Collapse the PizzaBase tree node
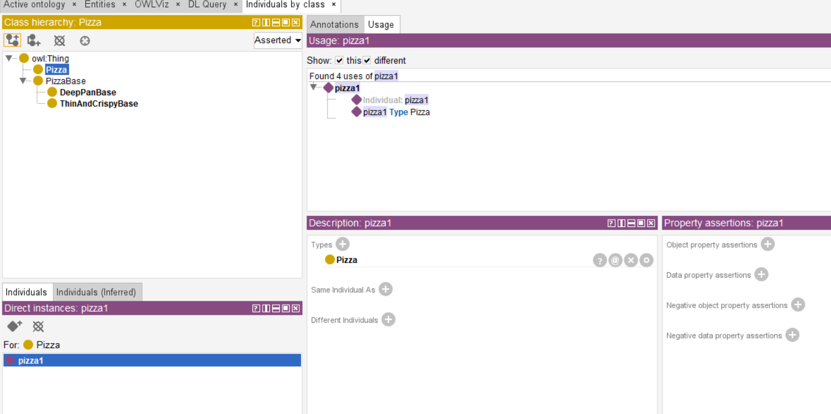The width and height of the screenshot is (831, 414). click(23, 81)
